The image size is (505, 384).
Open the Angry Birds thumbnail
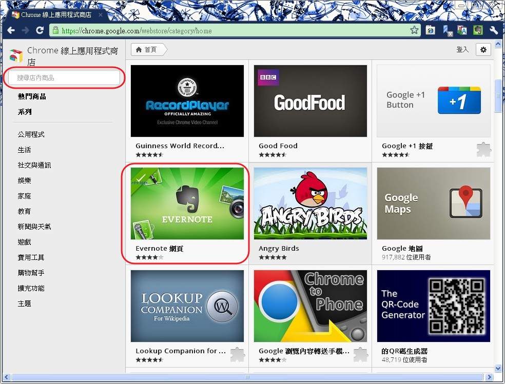pos(310,203)
